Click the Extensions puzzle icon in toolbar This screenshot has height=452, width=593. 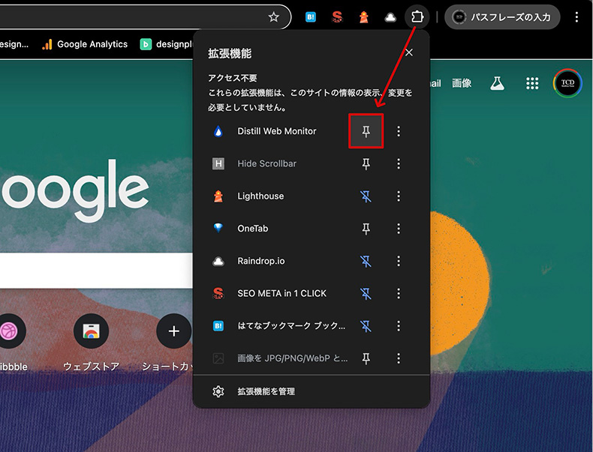pos(417,16)
